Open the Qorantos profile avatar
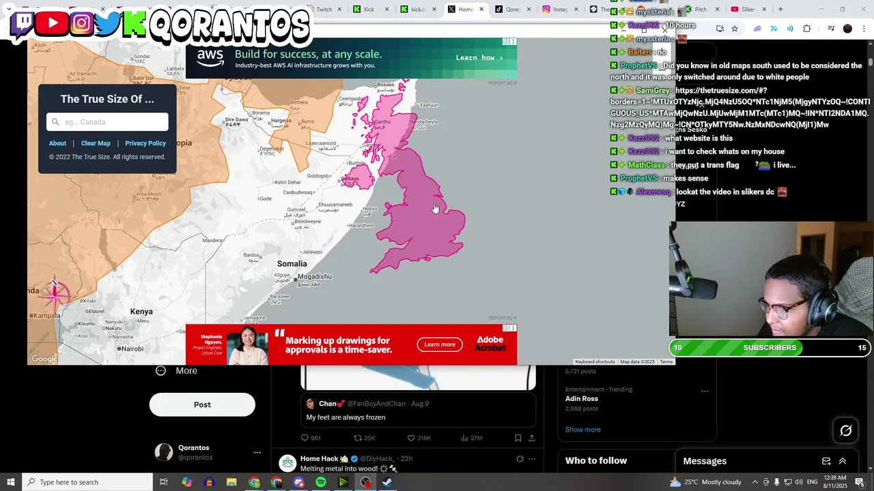The width and height of the screenshot is (874, 491). (x=164, y=452)
